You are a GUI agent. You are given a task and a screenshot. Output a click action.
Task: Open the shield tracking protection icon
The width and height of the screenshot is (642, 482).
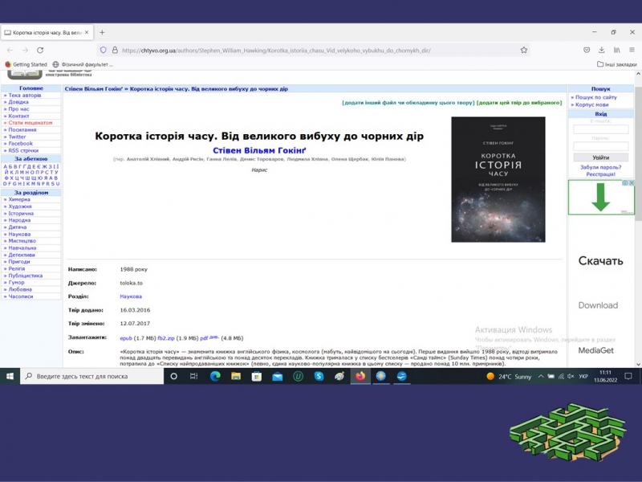point(104,50)
